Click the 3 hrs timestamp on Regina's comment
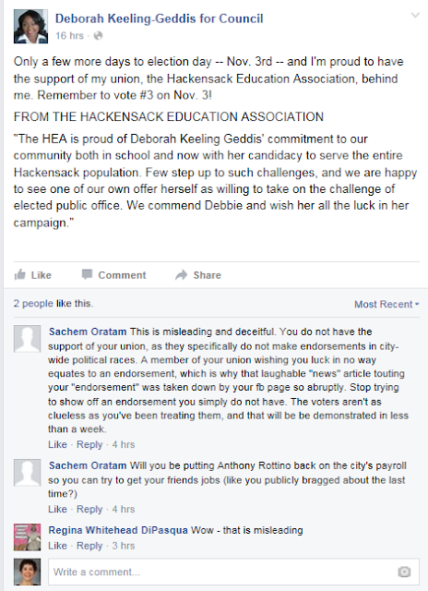The image size is (428, 591). point(124,546)
